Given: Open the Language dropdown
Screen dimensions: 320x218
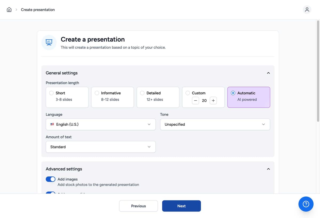Looking at the screenshot, I should pos(101,124).
